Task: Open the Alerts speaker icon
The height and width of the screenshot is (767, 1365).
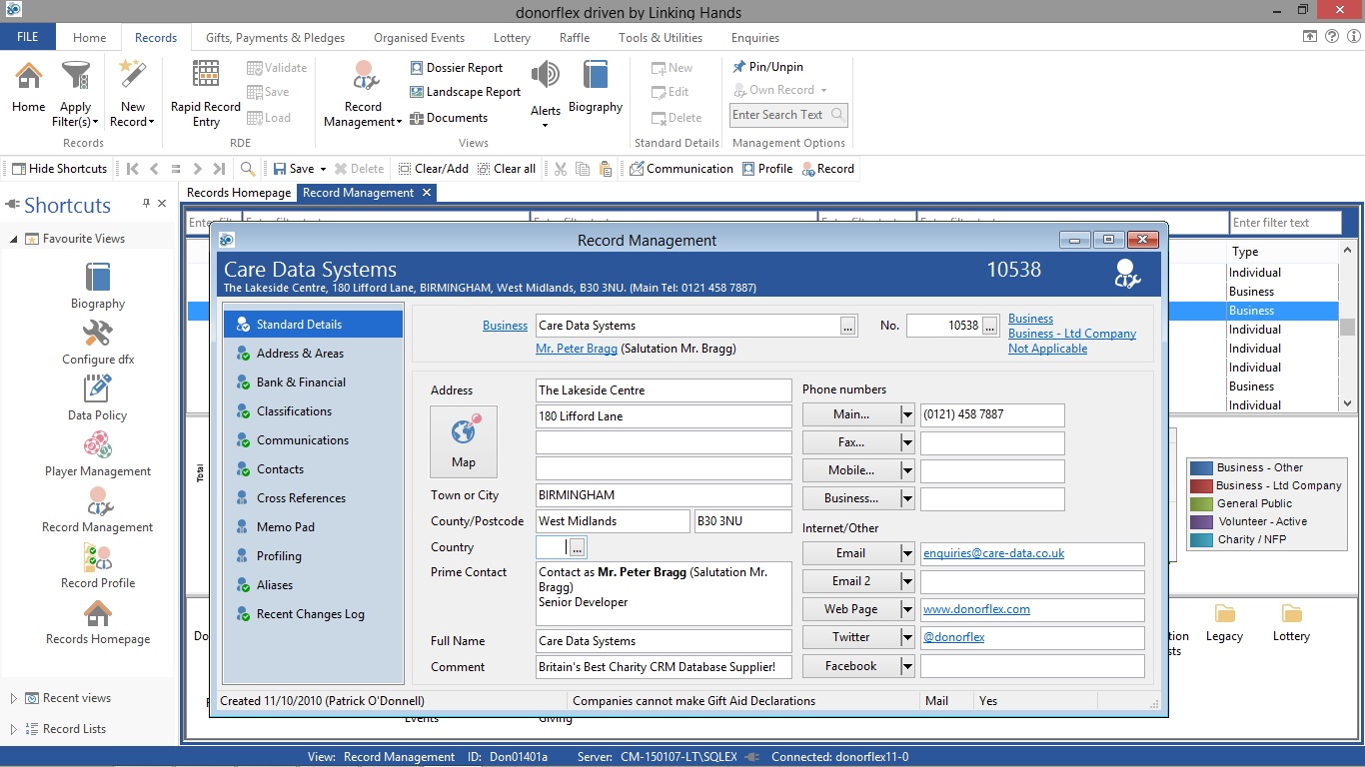Action: point(545,76)
